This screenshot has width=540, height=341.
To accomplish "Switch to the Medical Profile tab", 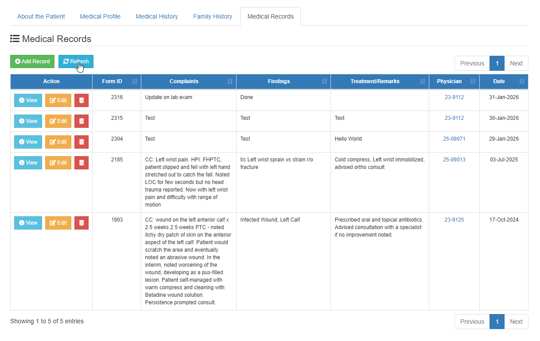I will (100, 16).
